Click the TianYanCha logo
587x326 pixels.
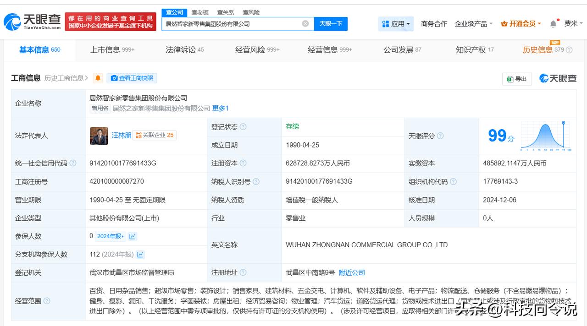click(x=32, y=22)
